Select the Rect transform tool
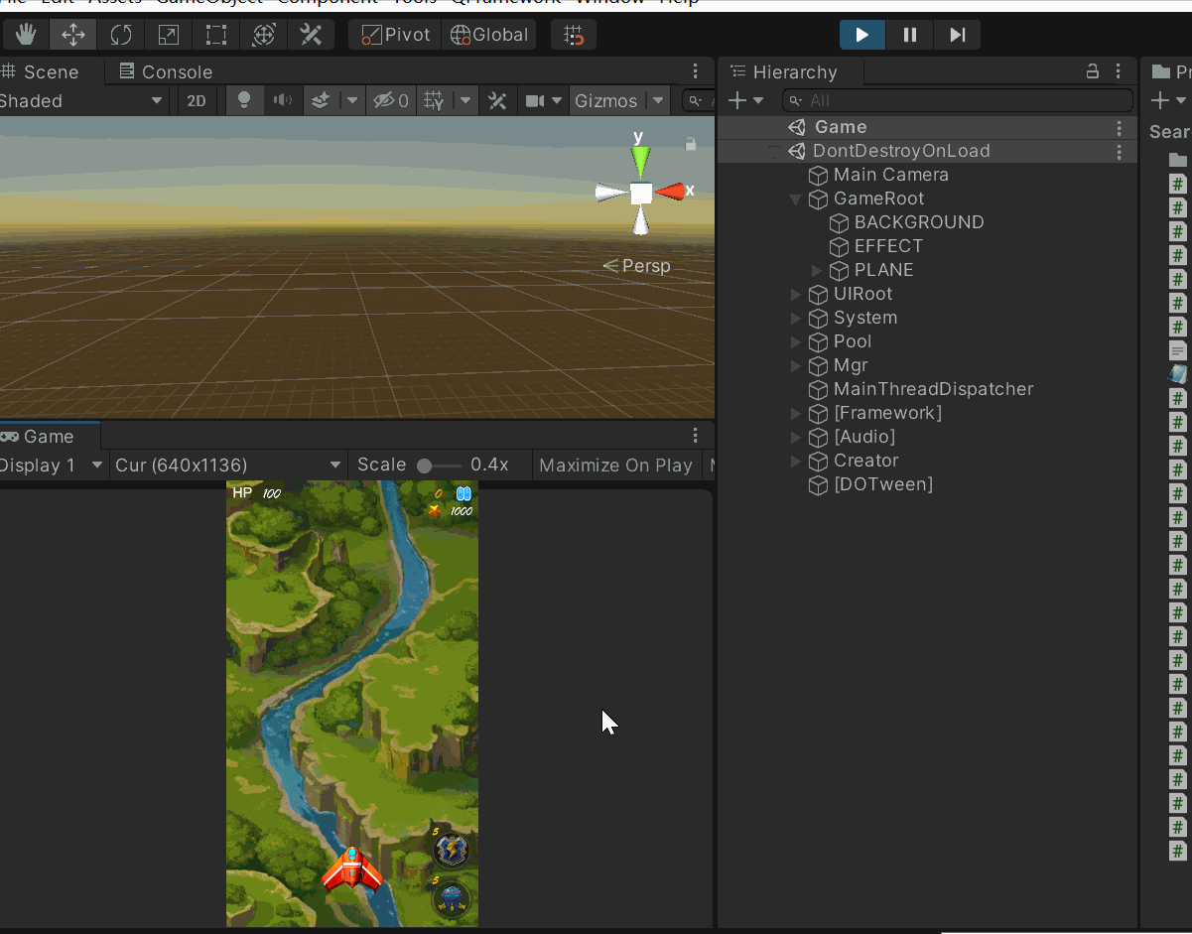 (216, 35)
